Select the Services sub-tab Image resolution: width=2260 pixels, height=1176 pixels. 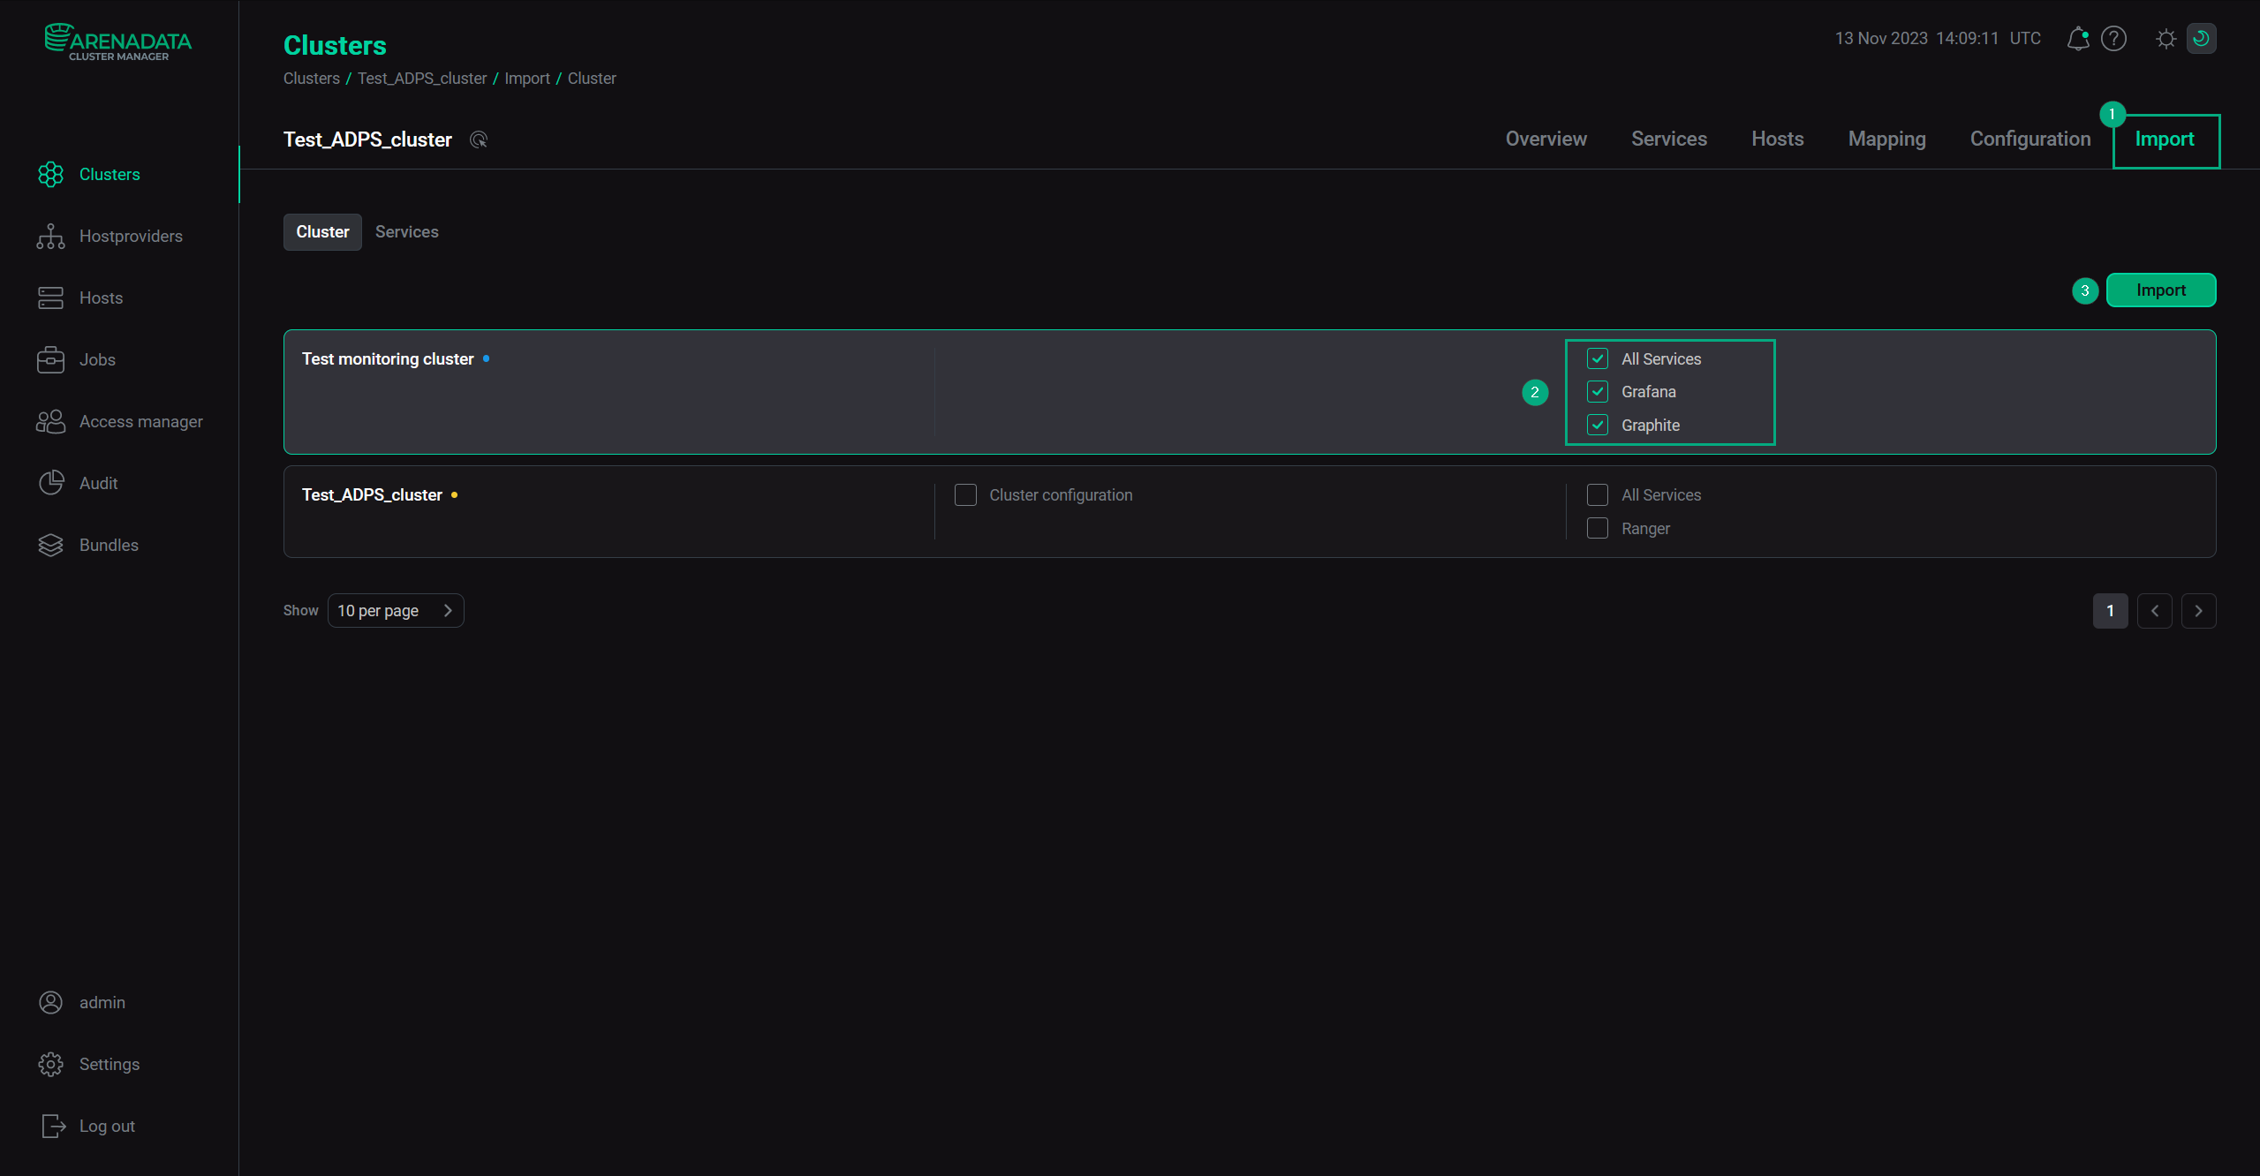pyautogui.click(x=406, y=231)
